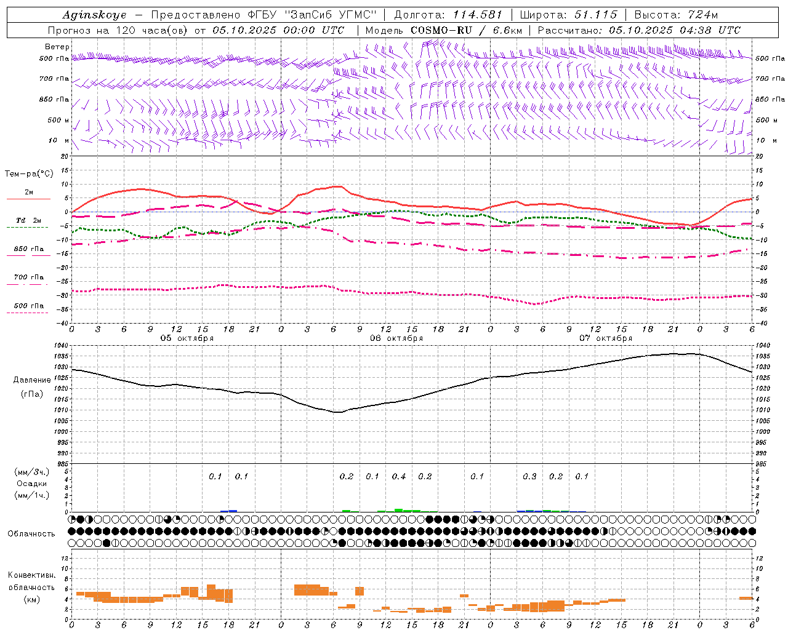Click the computed time "Рассчитано: 05.10.2025 04:38 UTC"

tap(639, 30)
